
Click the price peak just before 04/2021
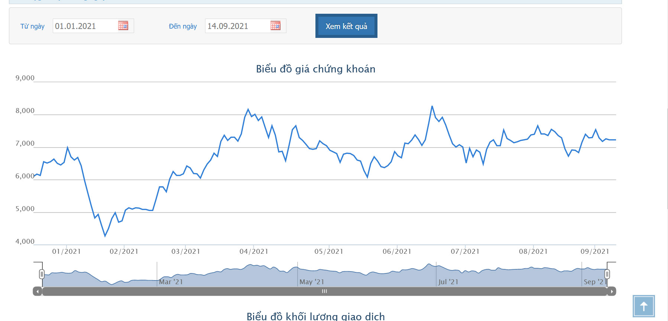pyautogui.click(x=248, y=109)
